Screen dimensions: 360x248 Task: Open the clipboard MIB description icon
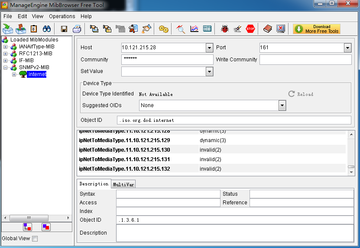pos(34,29)
